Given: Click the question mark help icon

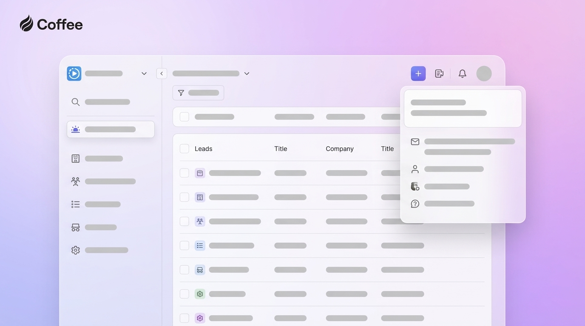Looking at the screenshot, I should pos(415,204).
